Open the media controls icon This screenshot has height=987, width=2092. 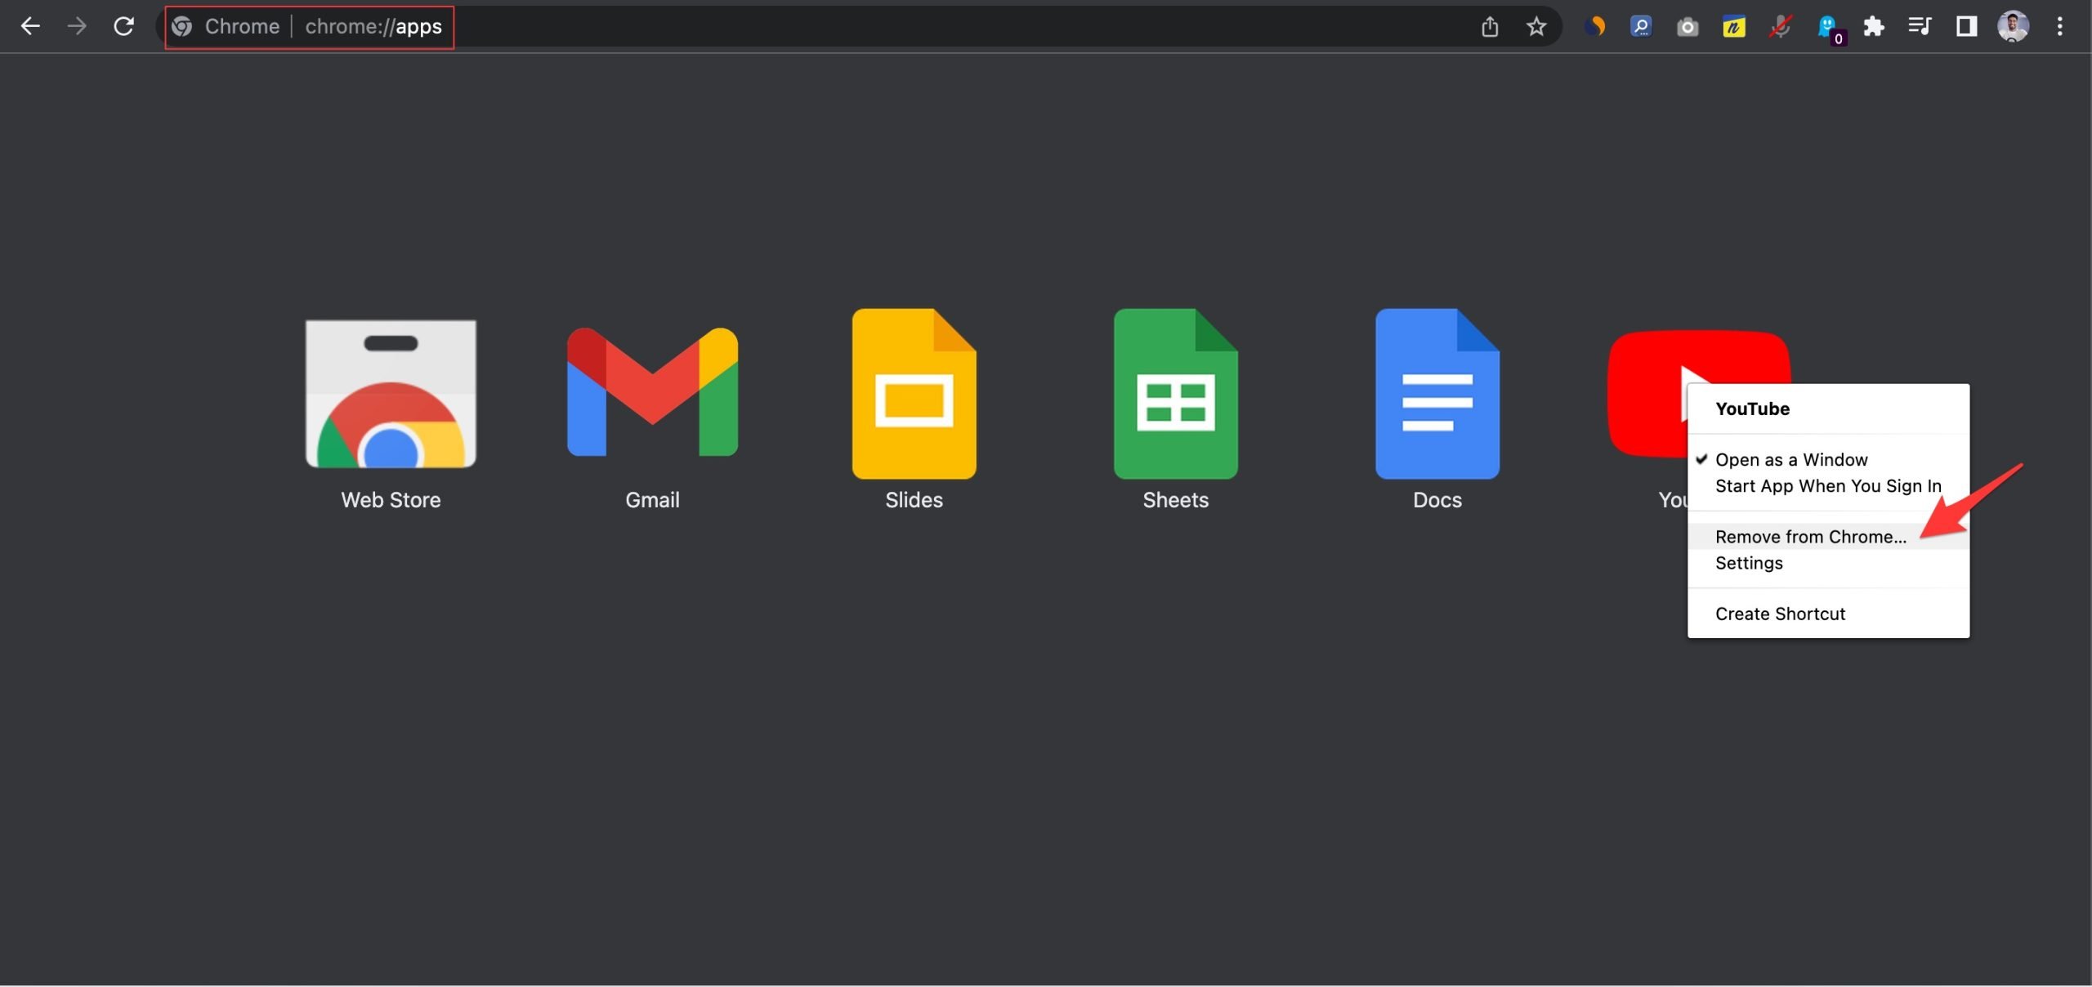tap(1920, 27)
